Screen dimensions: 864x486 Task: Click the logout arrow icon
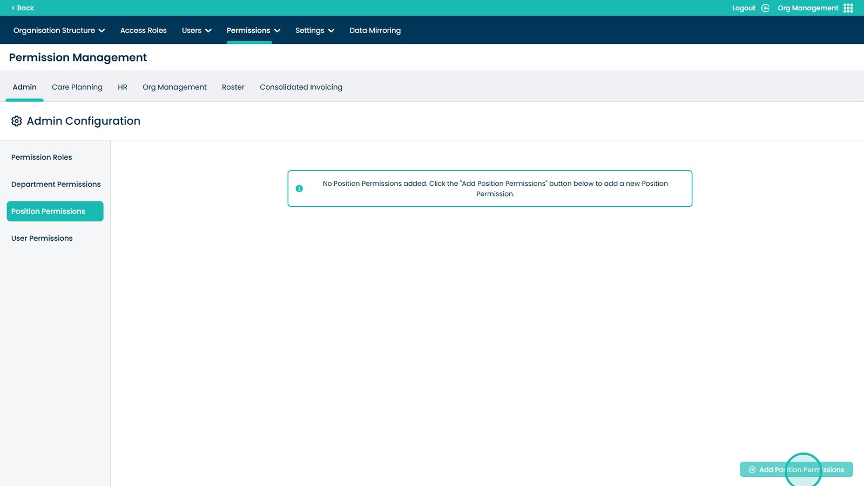point(765,8)
